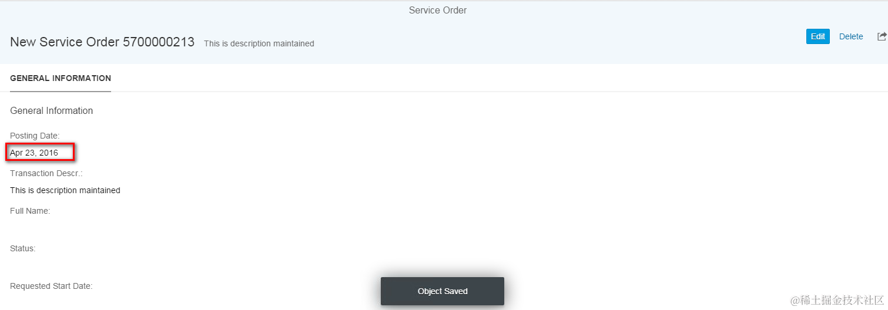Delete this service order

pos(851,36)
